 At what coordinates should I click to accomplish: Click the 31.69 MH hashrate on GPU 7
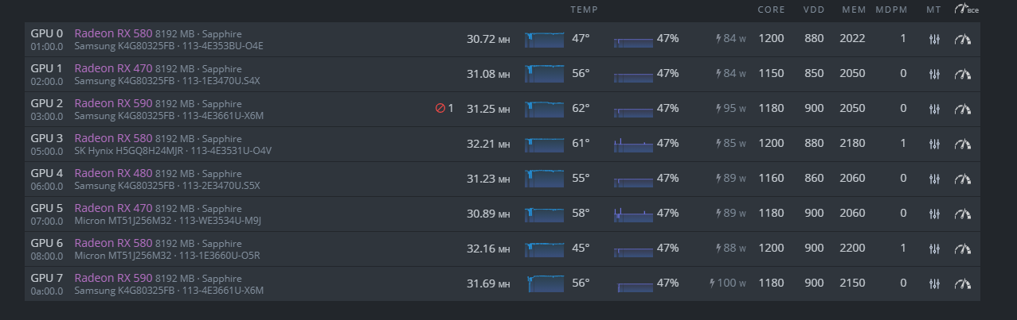click(x=487, y=283)
